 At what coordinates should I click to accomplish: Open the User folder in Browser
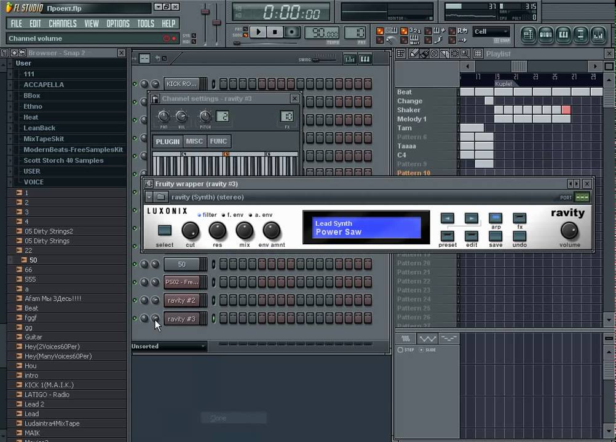[23, 63]
